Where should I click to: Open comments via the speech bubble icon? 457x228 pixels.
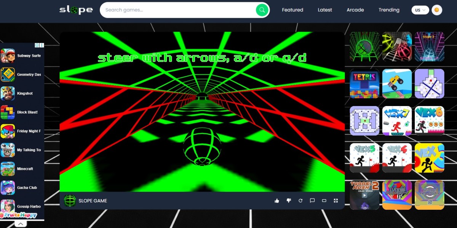click(312, 201)
